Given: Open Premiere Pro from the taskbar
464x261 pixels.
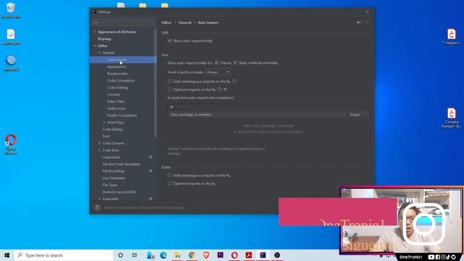Looking at the screenshot, I should click(x=220, y=255).
